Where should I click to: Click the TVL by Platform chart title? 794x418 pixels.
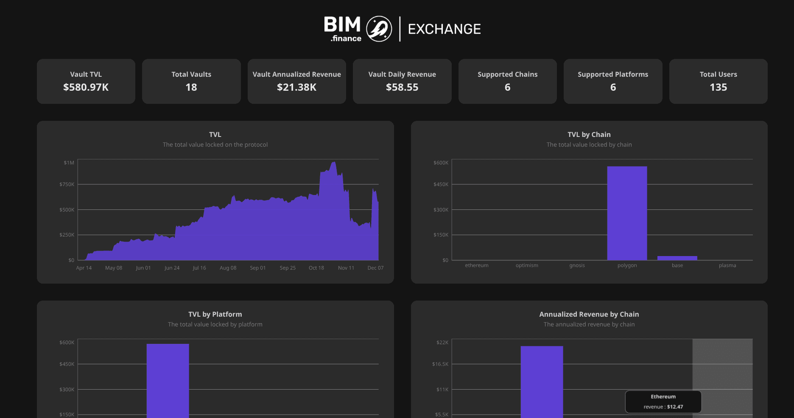point(215,314)
